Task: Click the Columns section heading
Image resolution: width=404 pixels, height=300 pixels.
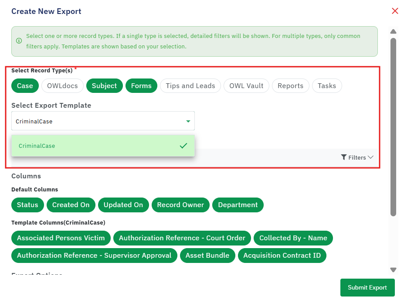Action: click(26, 176)
